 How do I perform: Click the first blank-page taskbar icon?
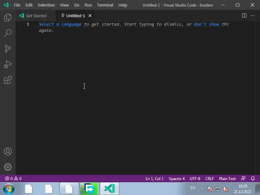pyautogui.click(x=29, y=189)
